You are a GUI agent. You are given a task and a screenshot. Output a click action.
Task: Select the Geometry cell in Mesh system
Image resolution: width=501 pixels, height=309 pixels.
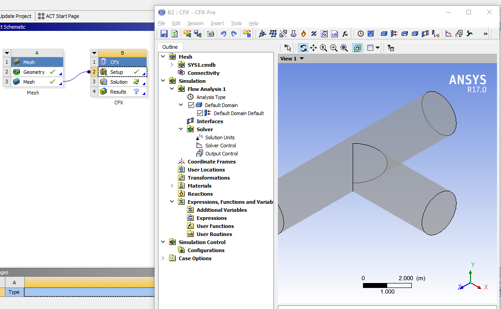37,72
